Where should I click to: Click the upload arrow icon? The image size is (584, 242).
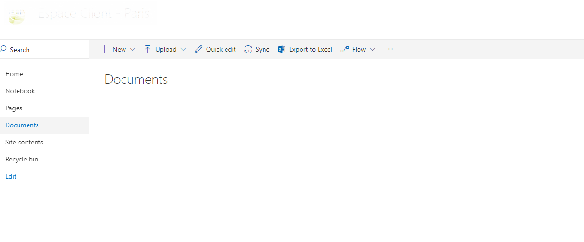pyautogui.click(x=148, y=49)
